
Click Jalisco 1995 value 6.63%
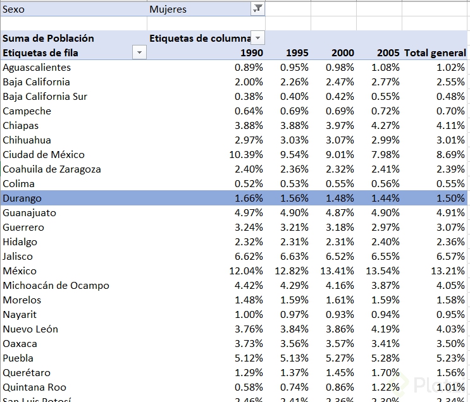[294, 257]
